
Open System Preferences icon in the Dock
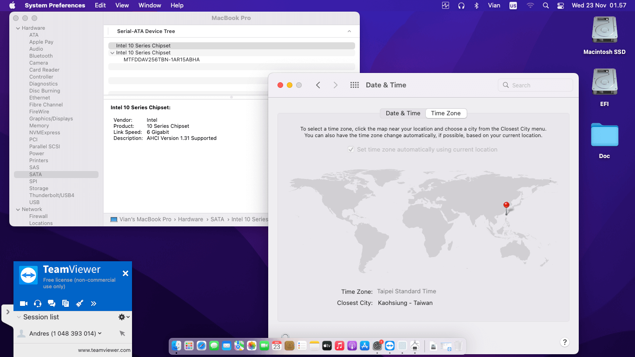pyautogui.click(x=377, y=345)
